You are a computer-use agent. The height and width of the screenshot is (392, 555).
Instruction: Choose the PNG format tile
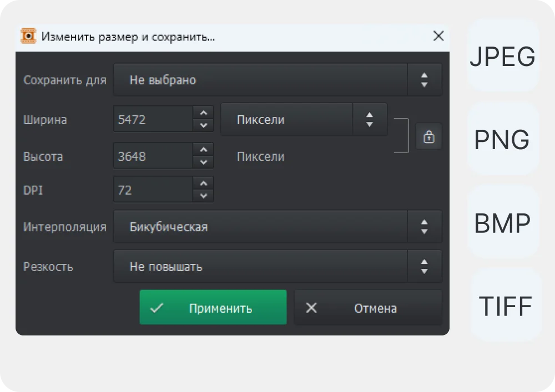(503, 140)
